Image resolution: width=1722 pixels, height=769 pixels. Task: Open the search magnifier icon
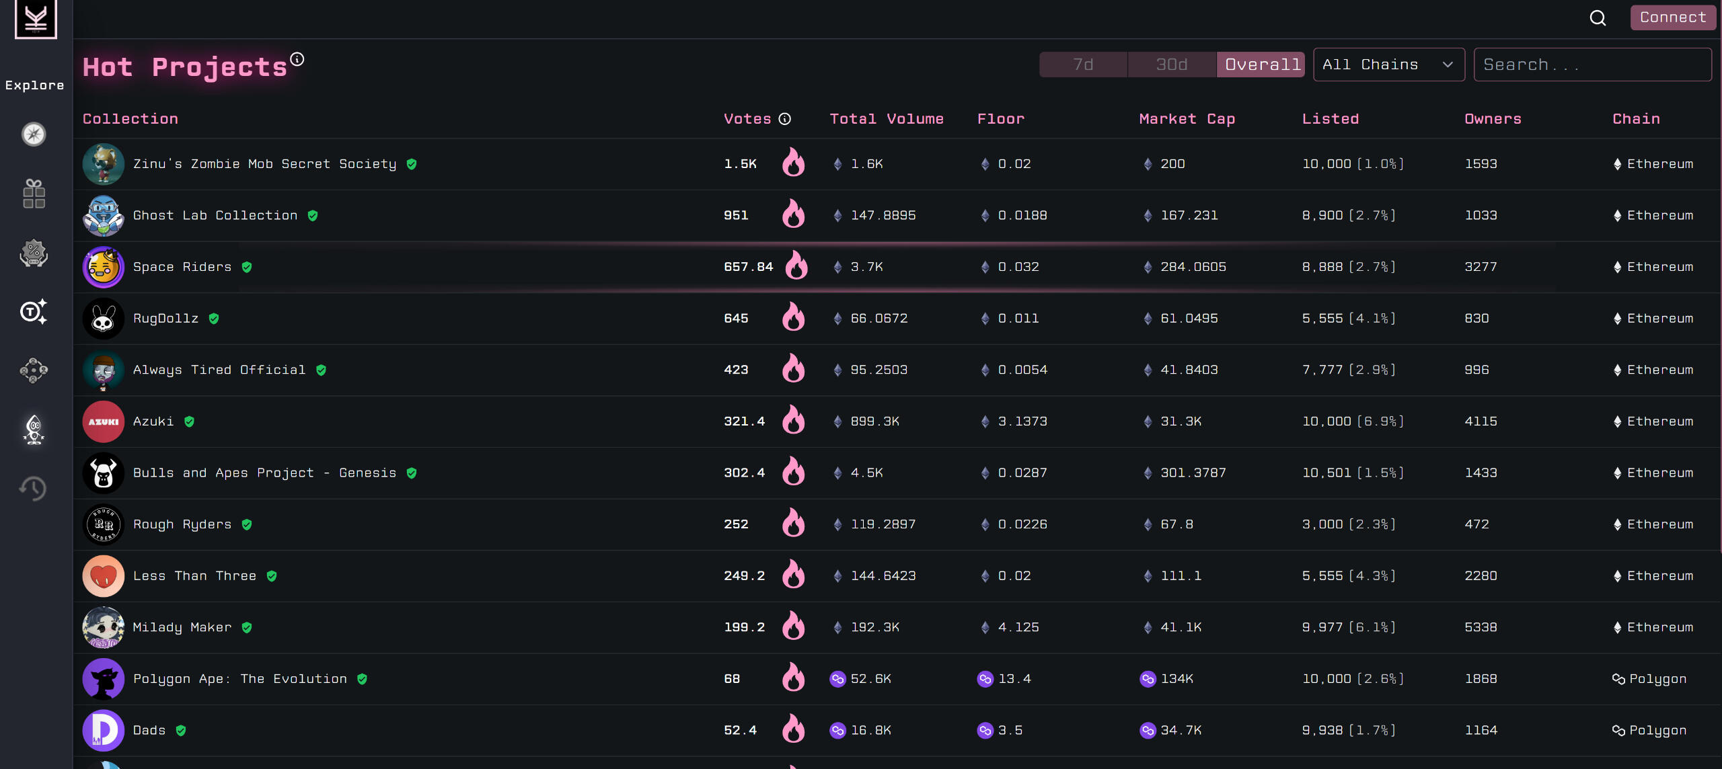coord(1598,18)
